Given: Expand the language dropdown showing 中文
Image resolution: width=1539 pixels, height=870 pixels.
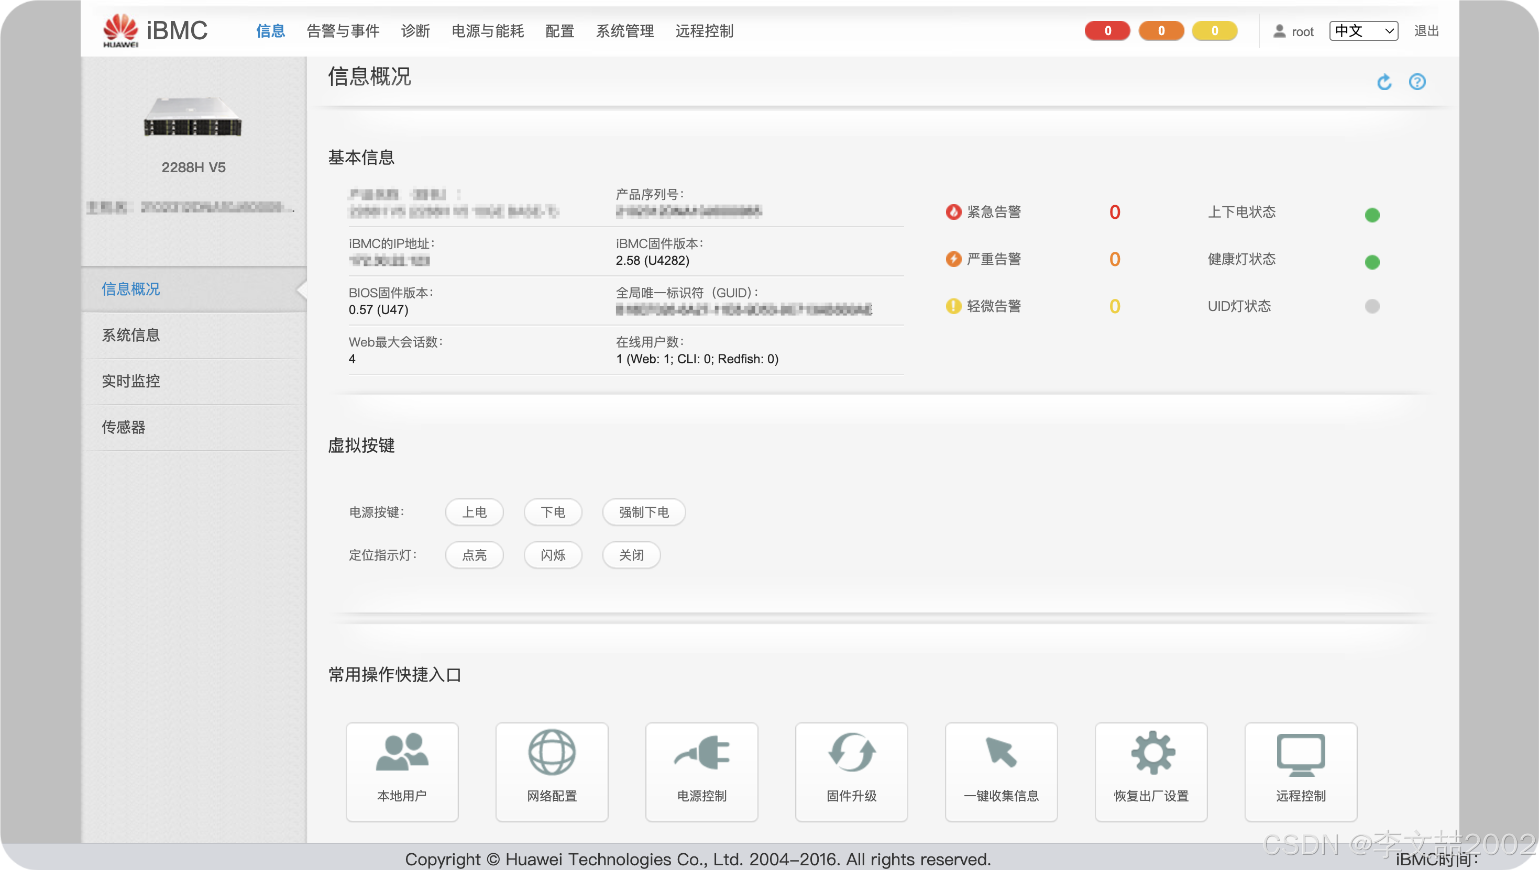Looking at the screenshot, I should point(1363,31).
